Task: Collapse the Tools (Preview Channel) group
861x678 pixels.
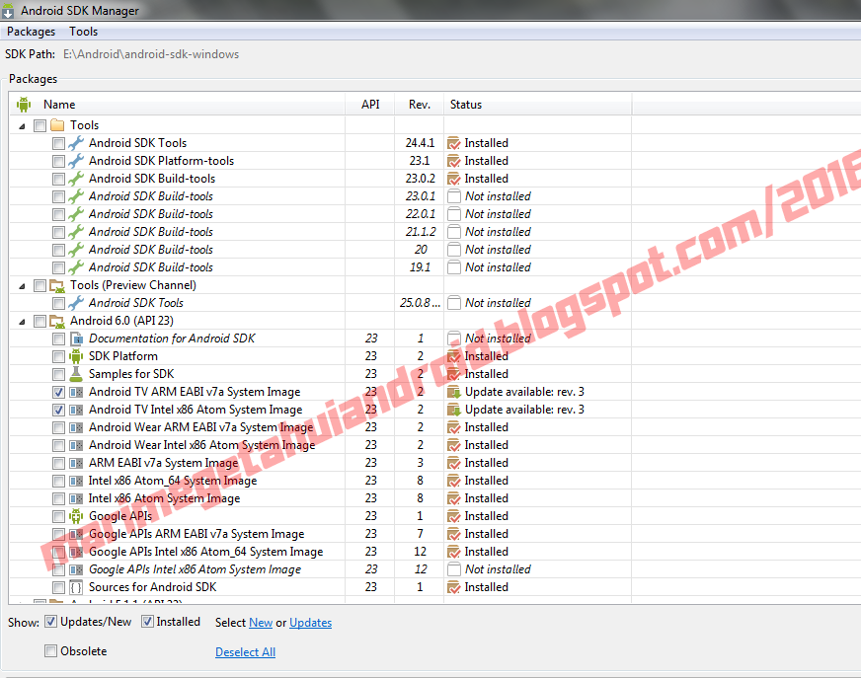Action: click(22, 286)
